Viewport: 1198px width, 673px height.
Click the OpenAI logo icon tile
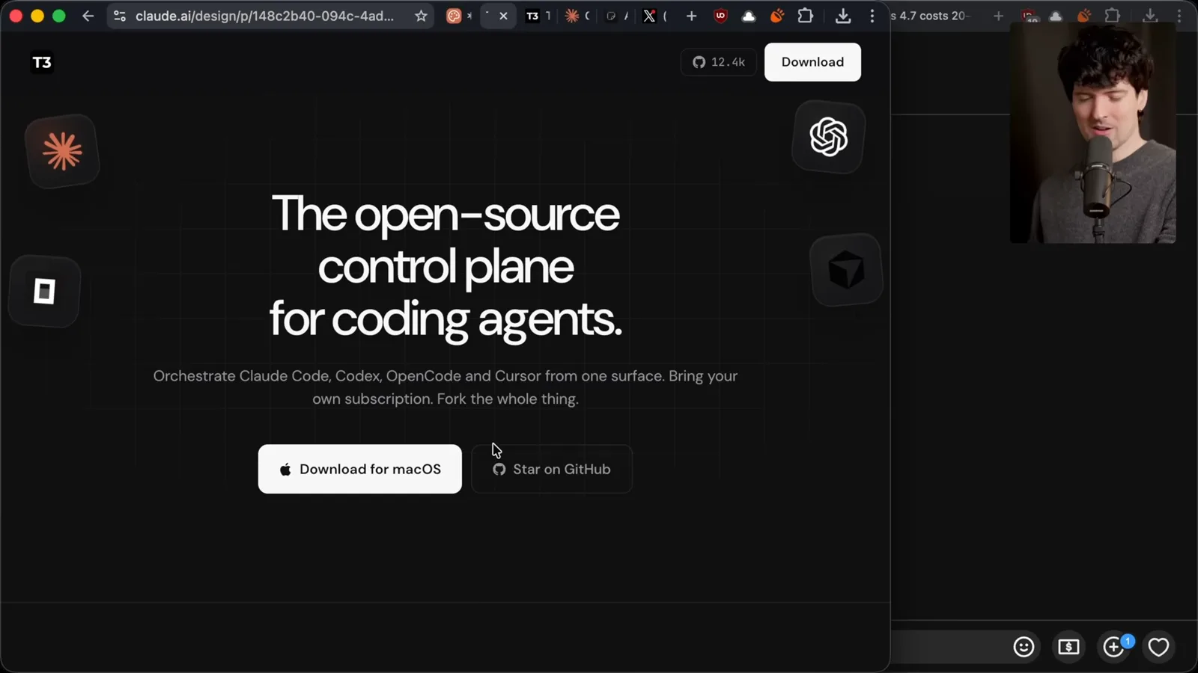[828, 137]
